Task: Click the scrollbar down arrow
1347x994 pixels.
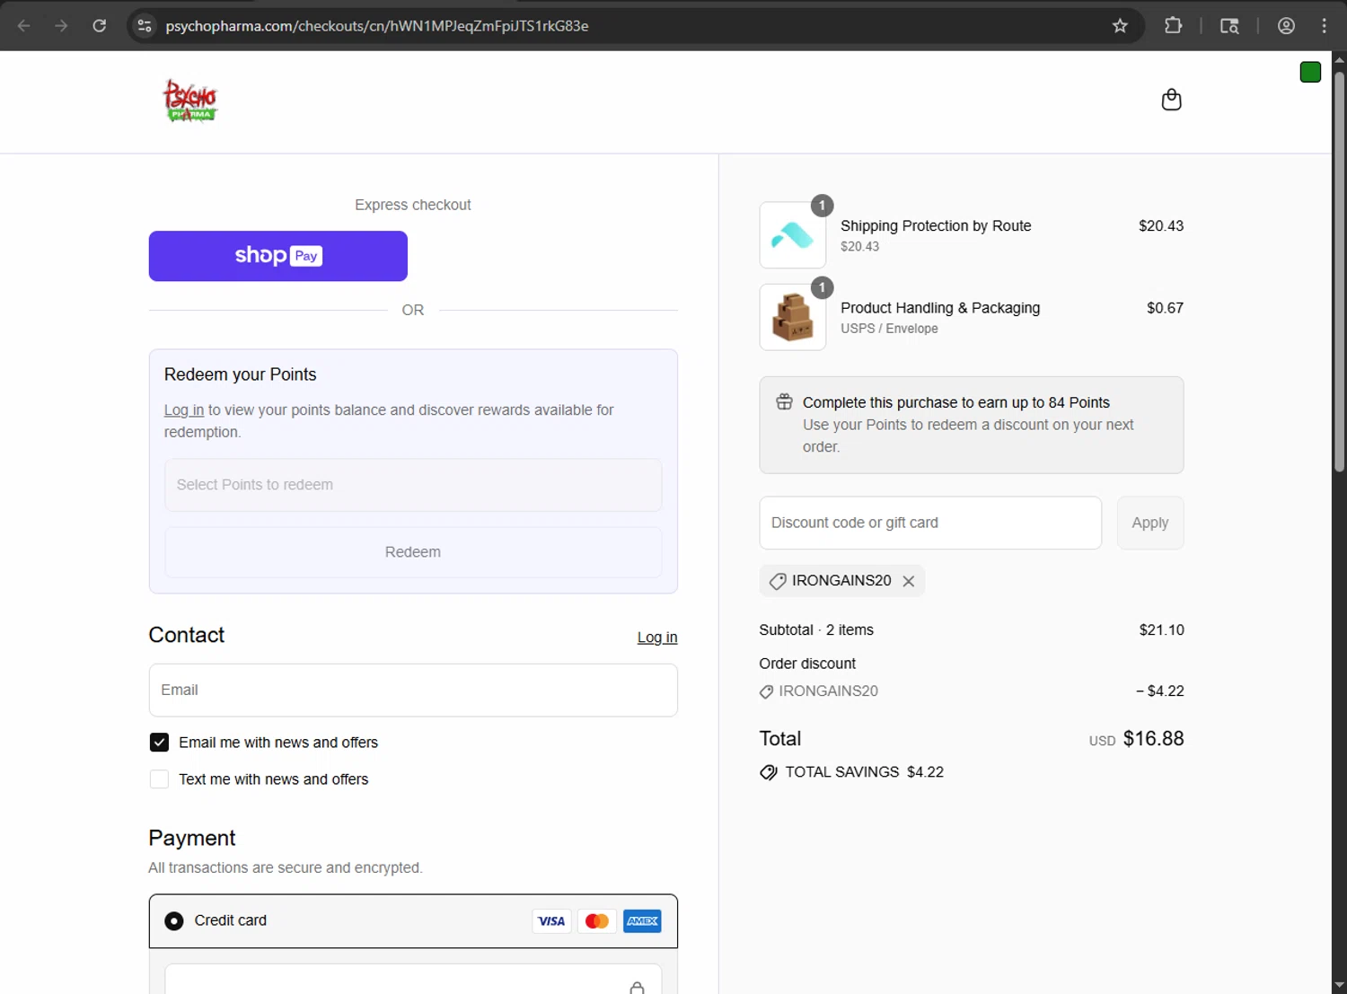Action: pyautogui.click(x=1339, y=985)
